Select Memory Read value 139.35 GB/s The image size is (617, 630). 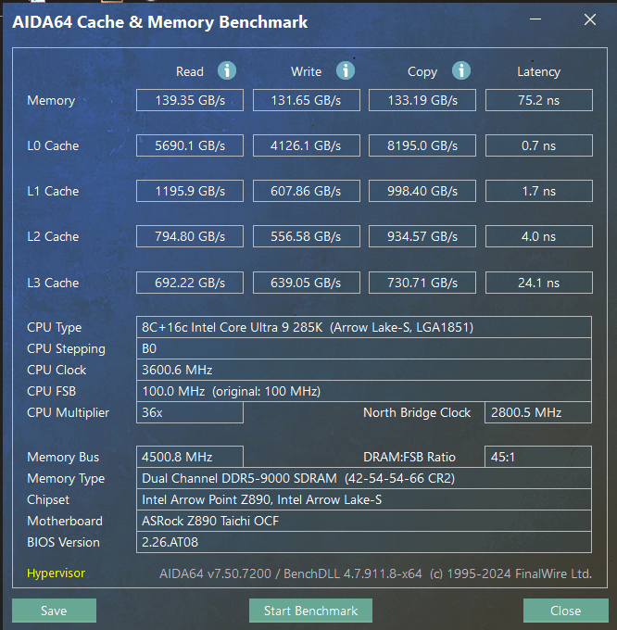click(190, 100)
